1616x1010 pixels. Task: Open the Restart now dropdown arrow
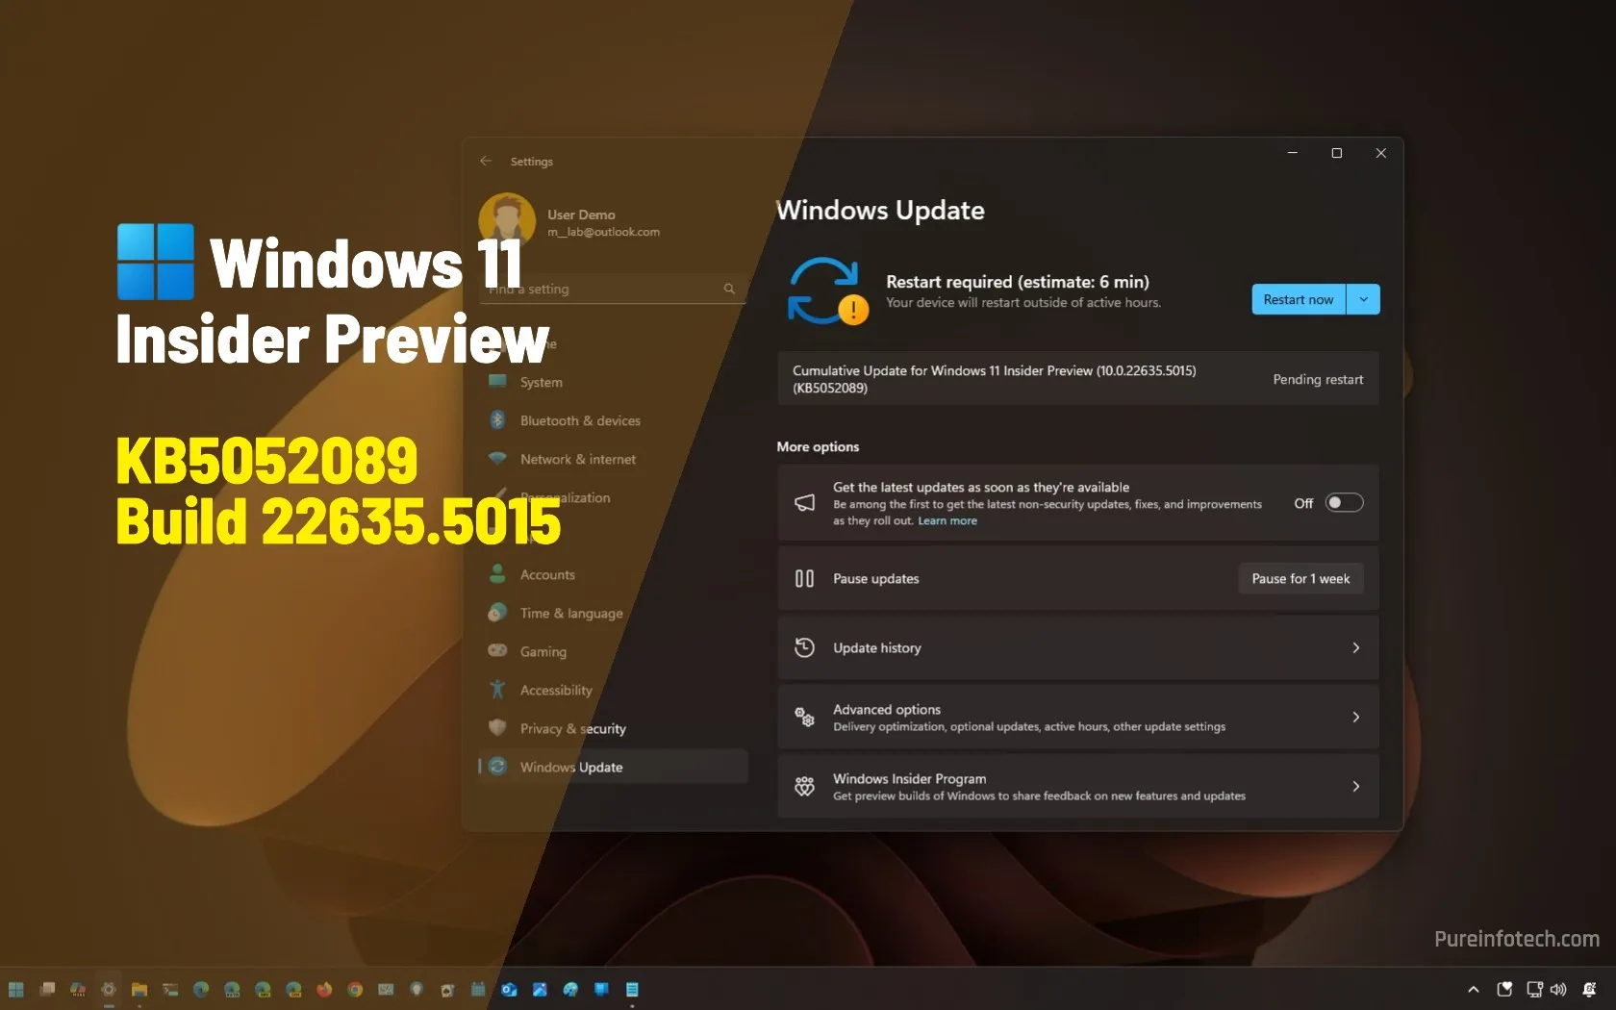point(1363,299)
